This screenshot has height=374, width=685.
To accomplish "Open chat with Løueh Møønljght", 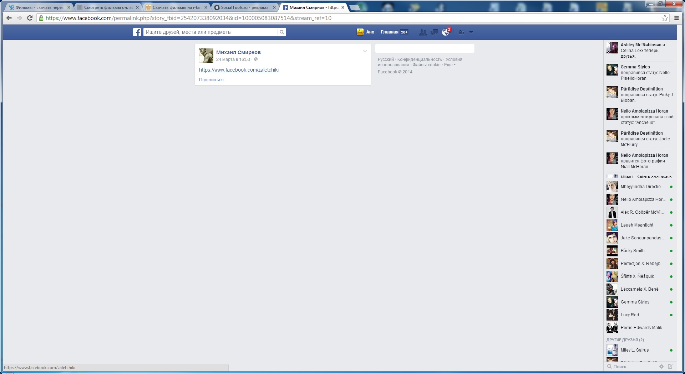I will point(640,225).
